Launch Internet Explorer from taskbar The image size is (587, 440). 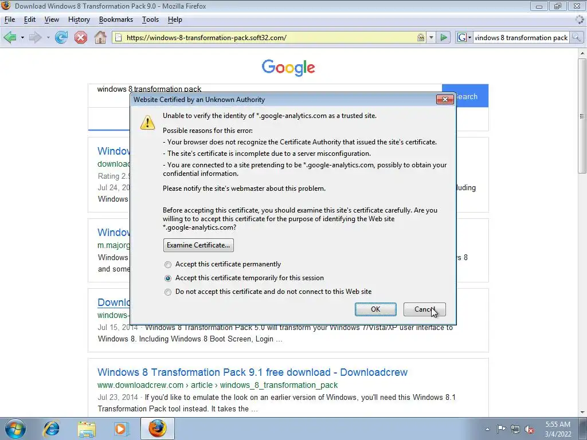point(51,429)
